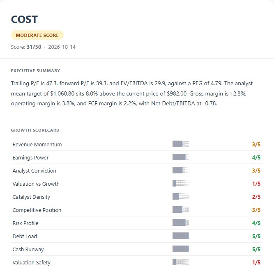Click the Valuation Safety progress bar
Image resolution: width=274 pixels, height=273 pixels.
(181, 262)
